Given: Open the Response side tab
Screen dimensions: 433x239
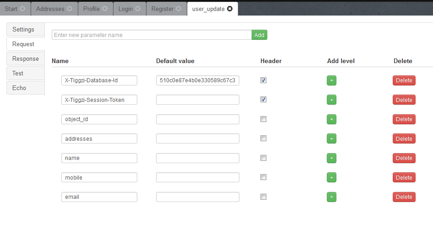Looking at the screenshot, I should pyautogui.click(x=26, y=58).
